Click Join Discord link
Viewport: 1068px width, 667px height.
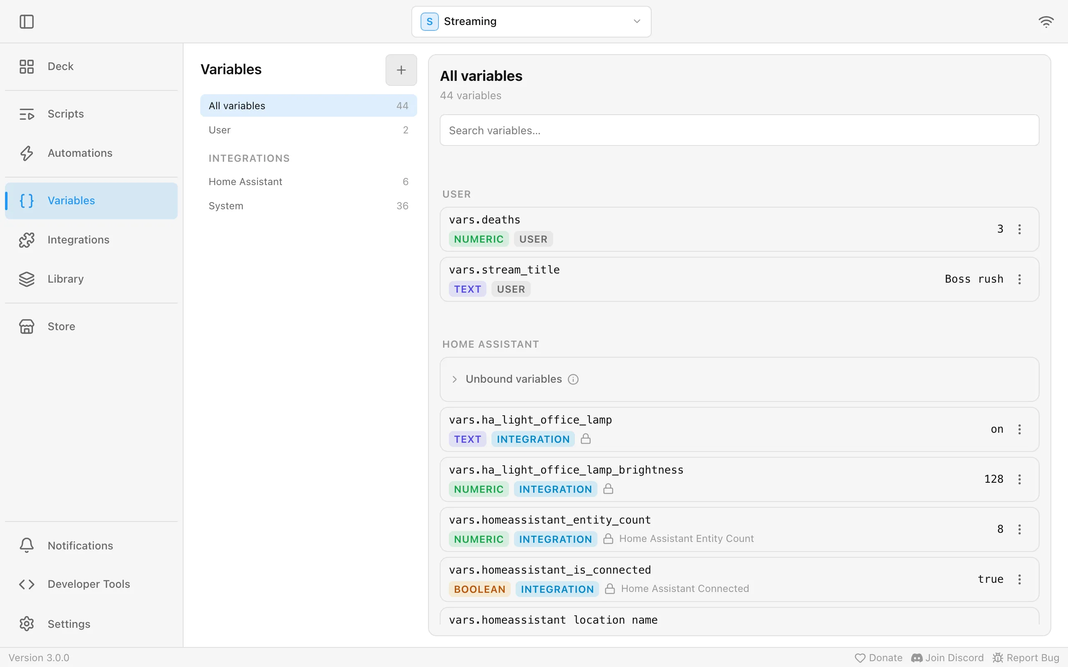point(947,658)
